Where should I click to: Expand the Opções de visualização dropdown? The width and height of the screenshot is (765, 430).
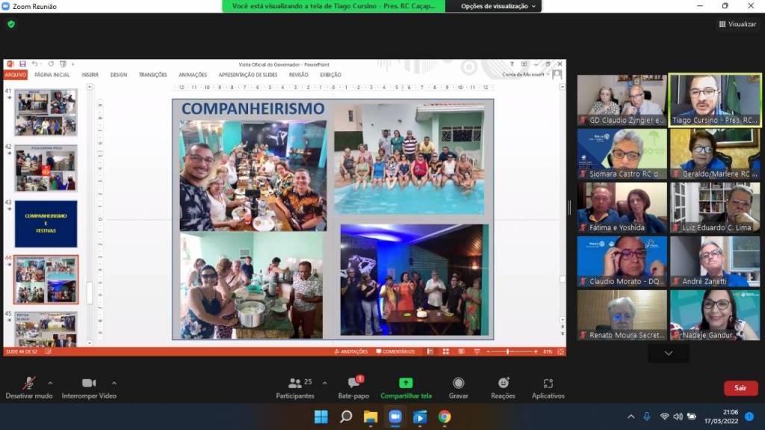pyautogui.click(x=494, y=6)
